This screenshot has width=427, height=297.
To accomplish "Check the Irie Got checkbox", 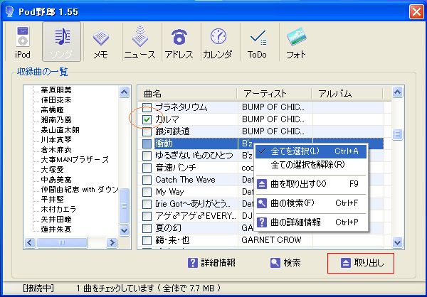I will pyautogui.click(x=147, y=204).
